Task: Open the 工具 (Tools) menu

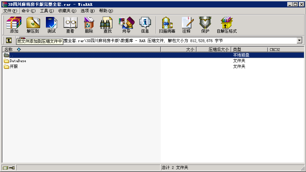Action: pyautogui.click(x=47, y=11)
